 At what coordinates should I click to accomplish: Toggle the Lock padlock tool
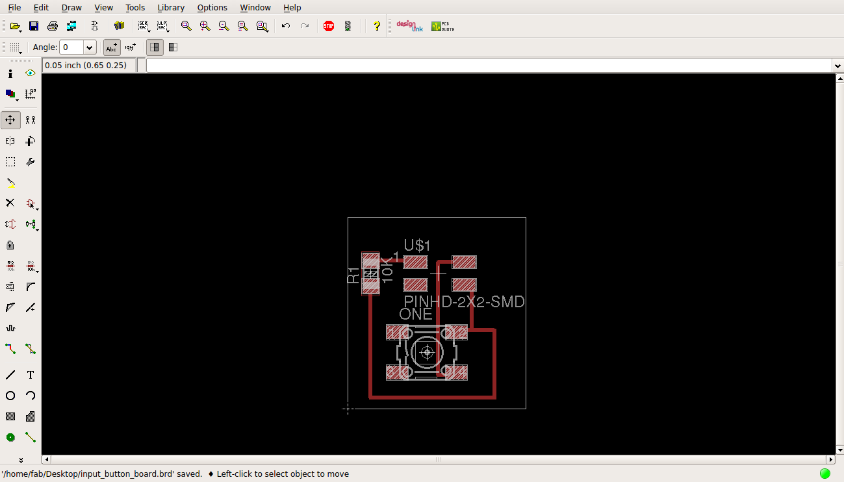point(10,245)
